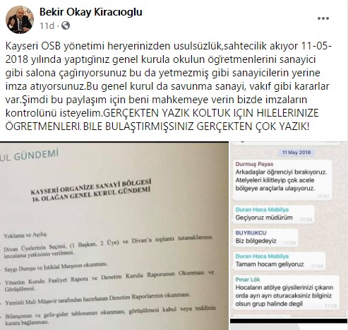Viewport: 348px width, 330px height.
Task: Click the 11d post timestamp
Action: [47, 25]
